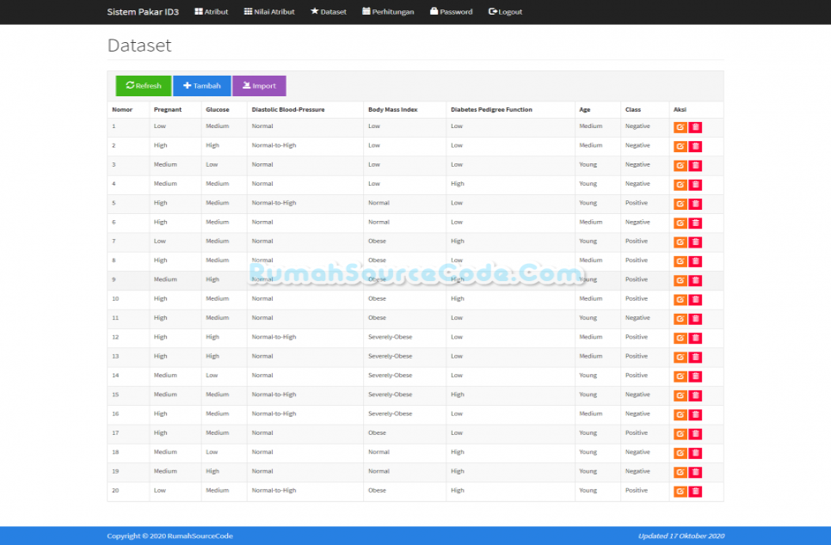Remove row 15 using its trash icon
The image size is (831, 545).
pyautogui.click(x=695, y=395)
